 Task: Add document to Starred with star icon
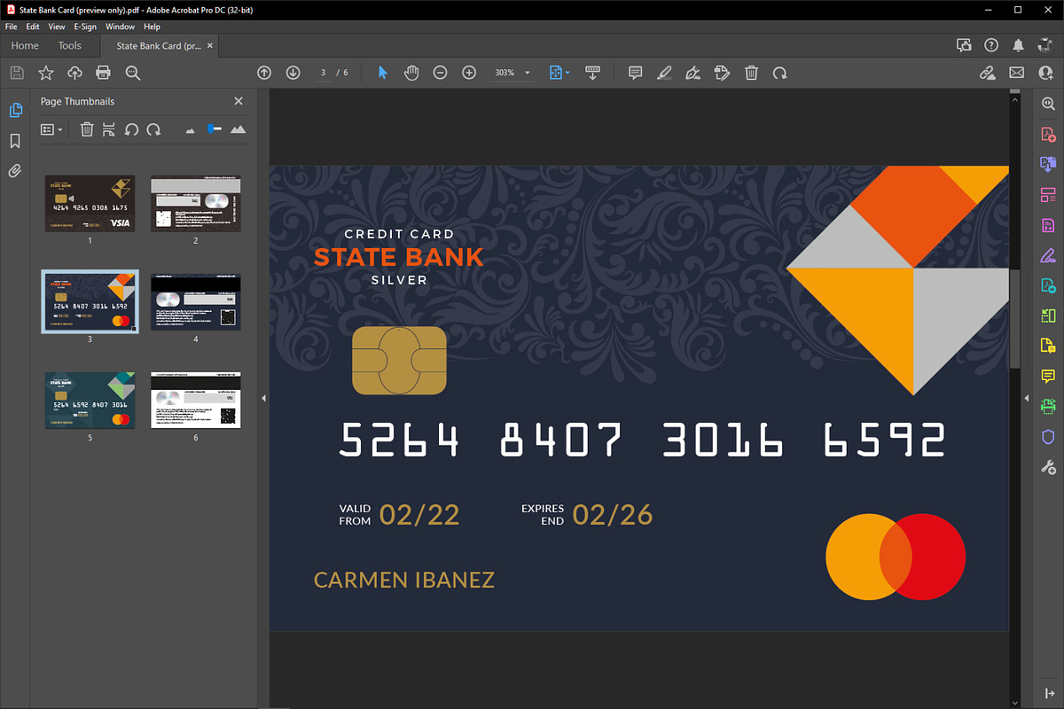coord(46,73)
